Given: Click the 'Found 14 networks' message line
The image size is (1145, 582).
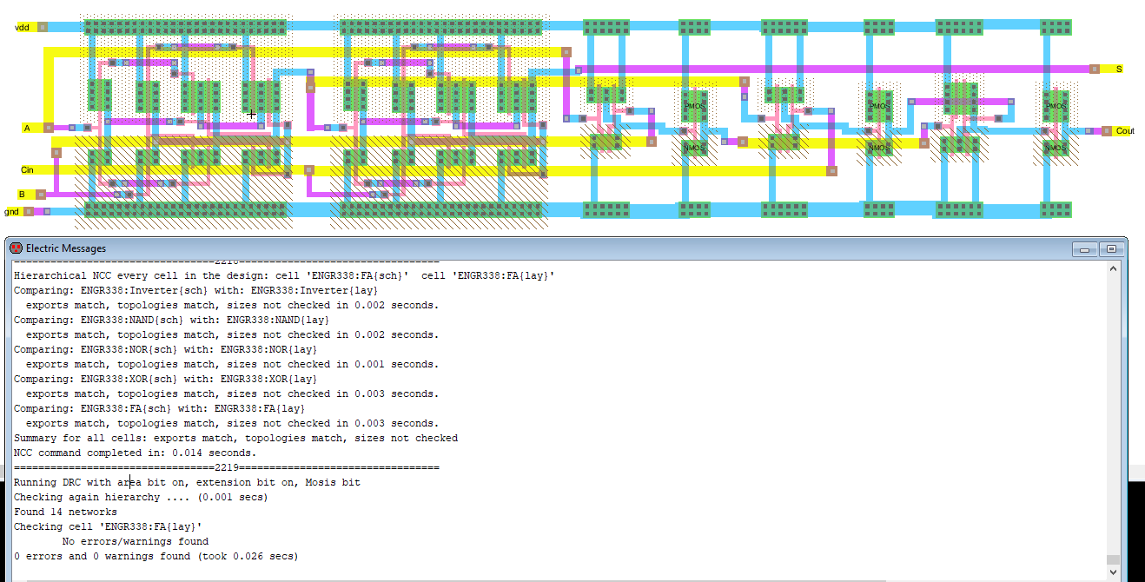Looking at the screenshot, I should pos(65,512).
